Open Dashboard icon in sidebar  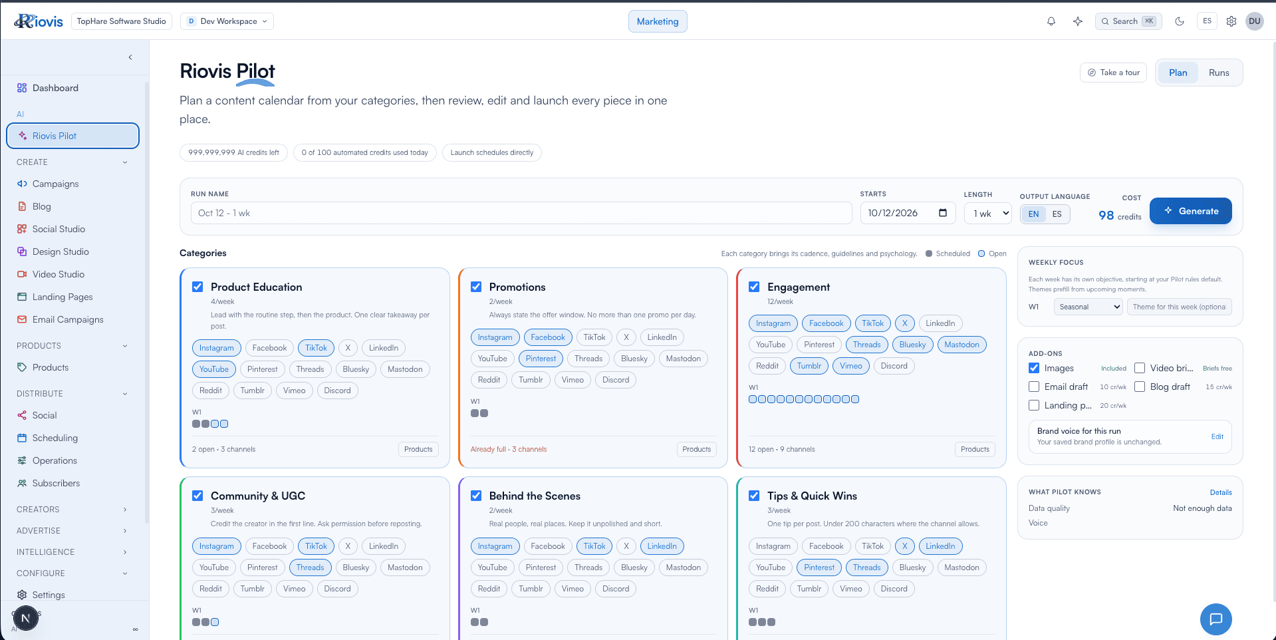[x=22, y=88]
